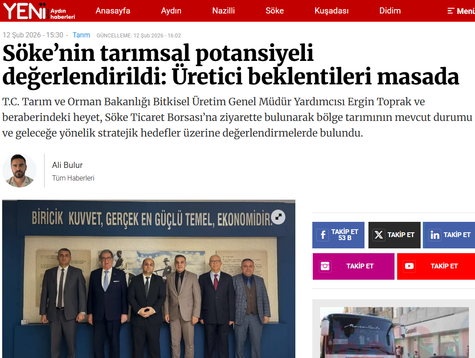Image resolution: width=475 pixels, height=358 pixels.
Task: Follow on X via Takip Et button
Action: (395, 235)
